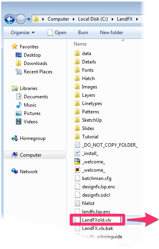This screenshot has width=159, height=249.
Task: Select the Images folder
Action: pyautogui.click(x=90, y=87)
